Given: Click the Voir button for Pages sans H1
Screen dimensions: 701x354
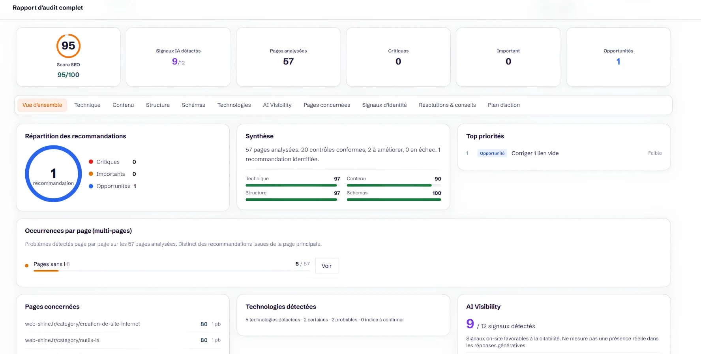Looking at the screenshot, I should 326,266.
